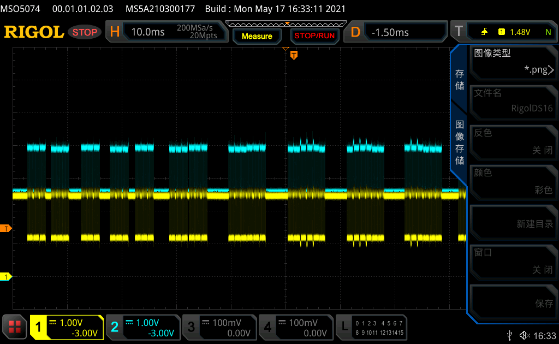Toggle channel 2 cyan on or off
559x344 pixels.
click(143, 327)
